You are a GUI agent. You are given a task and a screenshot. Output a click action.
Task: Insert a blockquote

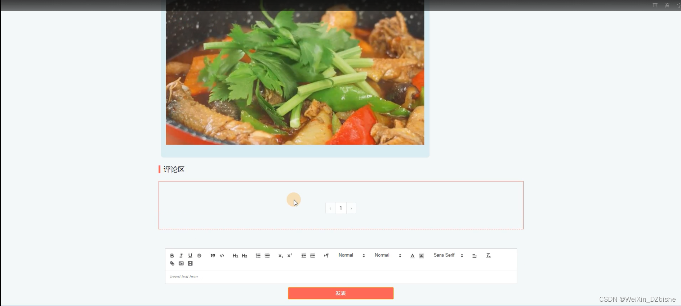point(213,256)
